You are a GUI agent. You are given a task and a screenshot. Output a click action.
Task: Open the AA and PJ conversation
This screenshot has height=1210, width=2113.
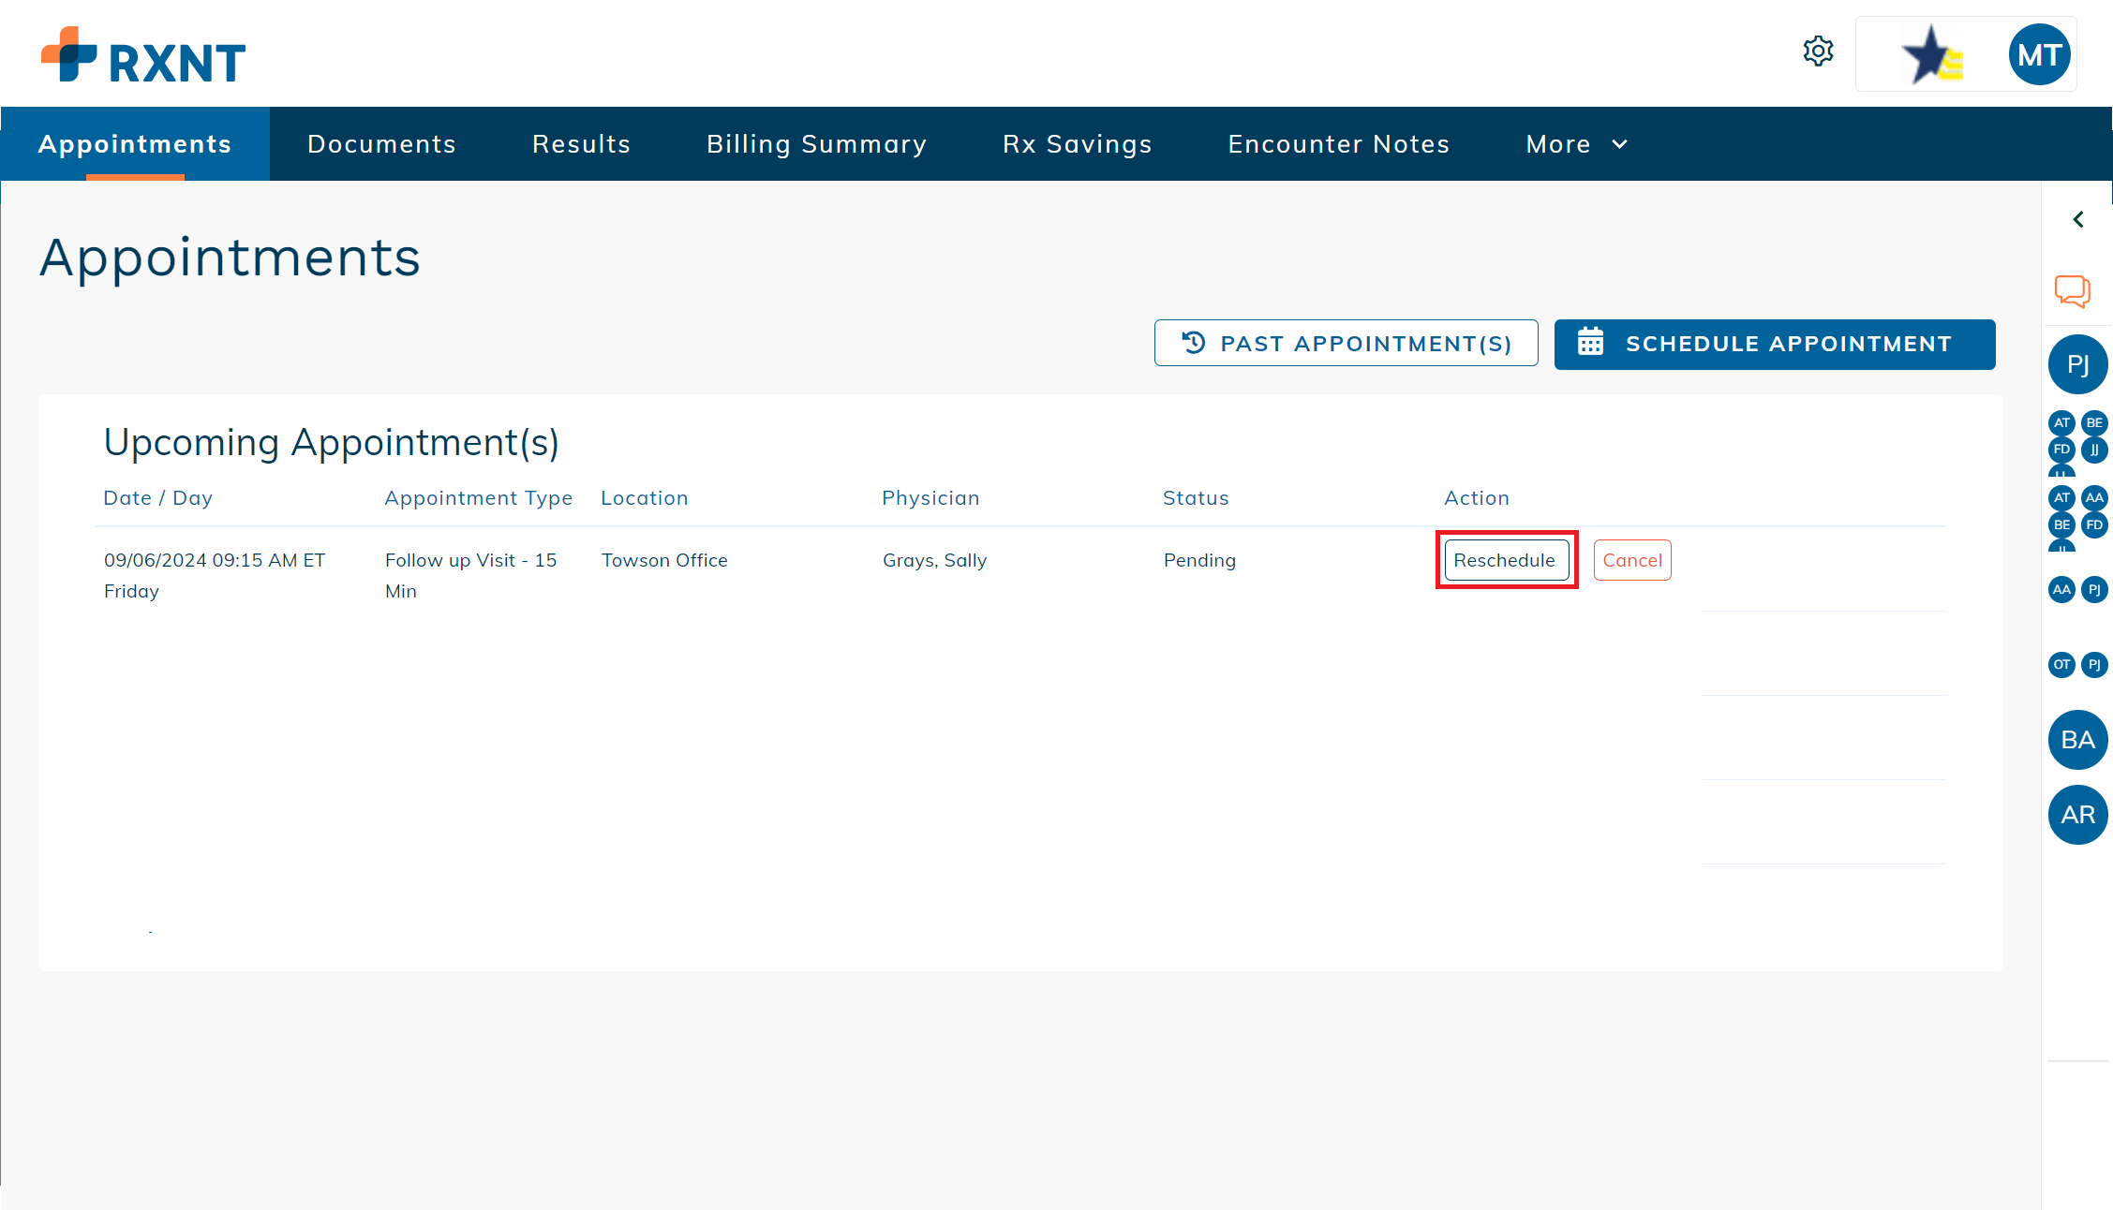[x=2077, y=589]
